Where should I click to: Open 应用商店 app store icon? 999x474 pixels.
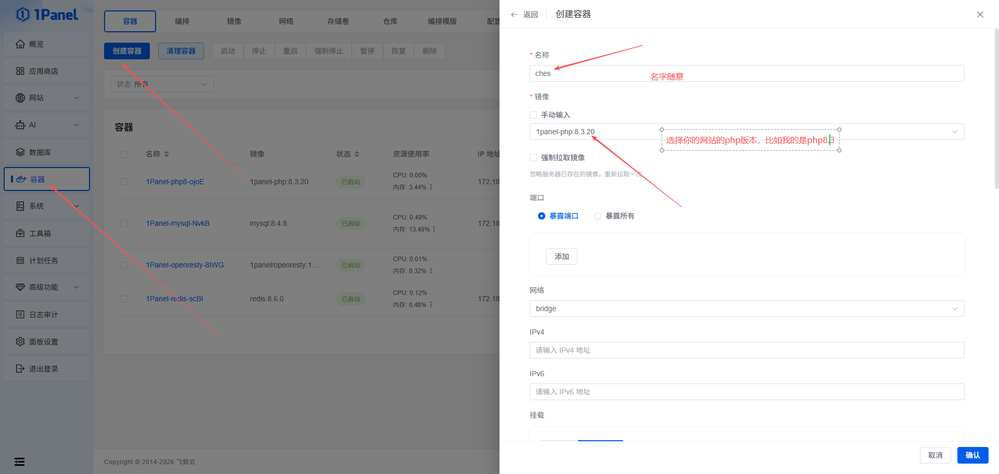[20, 71]
